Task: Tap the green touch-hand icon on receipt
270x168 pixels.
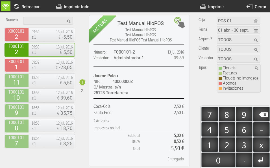Action: coord(180,23)
